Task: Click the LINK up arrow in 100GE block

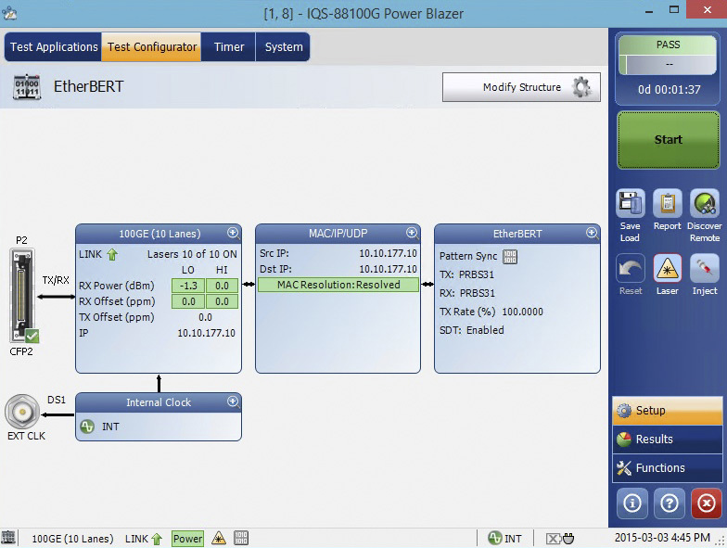Action: [x=112, y=254]
